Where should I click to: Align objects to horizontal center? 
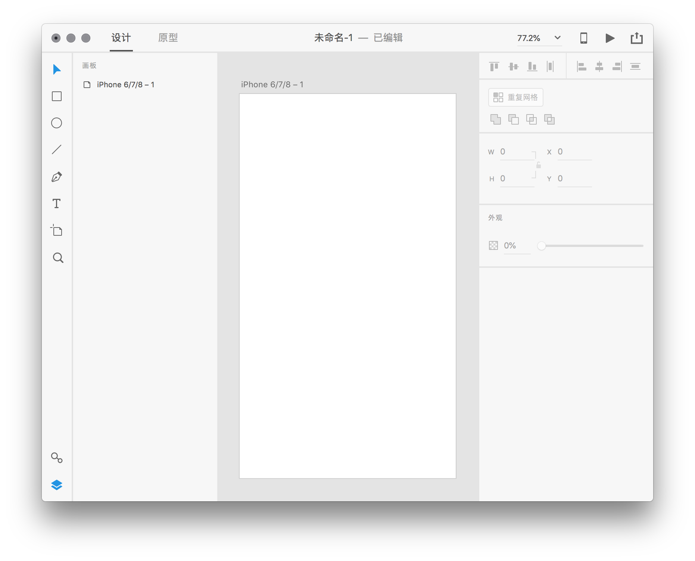(x=599, y=66)
